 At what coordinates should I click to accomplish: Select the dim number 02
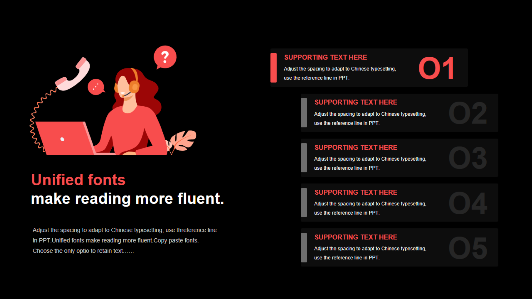468,113
